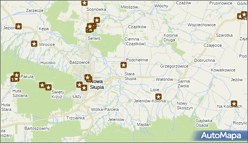
Task: Select the Trzcianka label
Action: [x=76, y=118]
